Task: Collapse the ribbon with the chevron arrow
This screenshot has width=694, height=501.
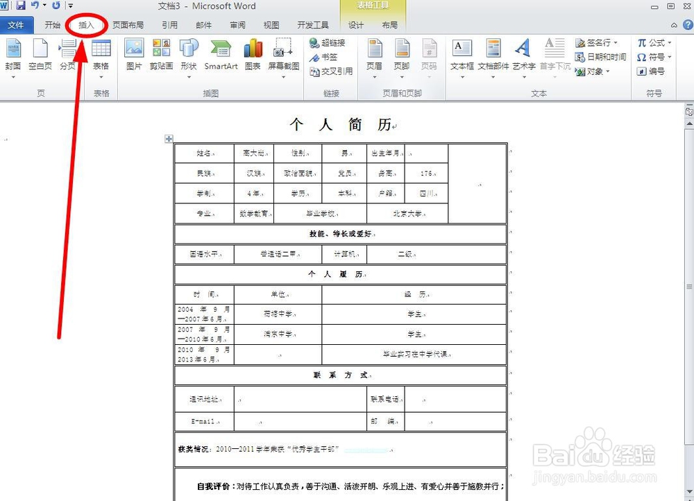Action: [x=673, y=24]
